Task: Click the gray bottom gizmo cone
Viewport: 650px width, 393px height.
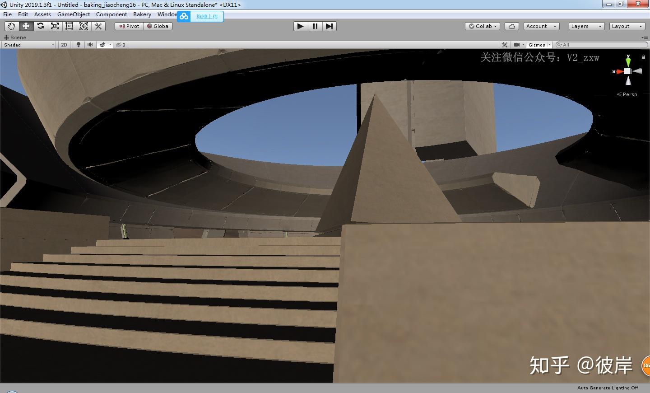Action: [628, 80]
